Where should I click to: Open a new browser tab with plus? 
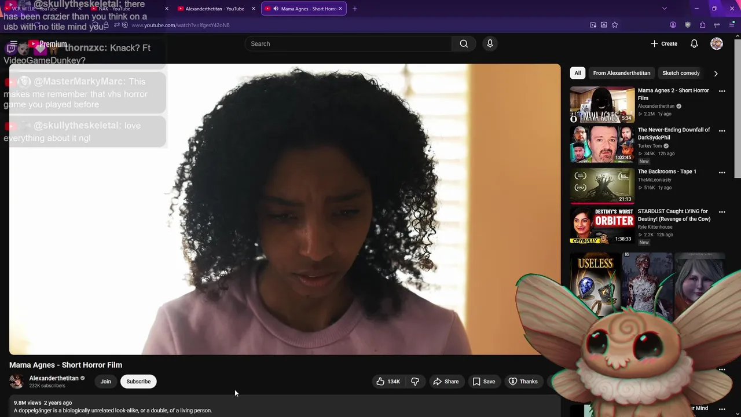tap(355, 9)
